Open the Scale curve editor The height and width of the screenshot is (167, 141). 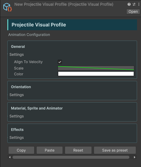[96, 68]
